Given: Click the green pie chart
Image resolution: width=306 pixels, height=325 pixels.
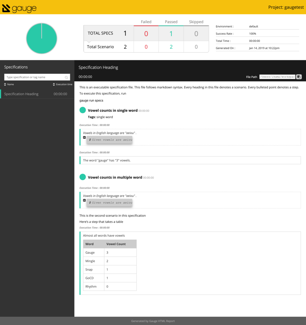Looking at the screenshot, I should pyautogui.click(x=42, y=38).
